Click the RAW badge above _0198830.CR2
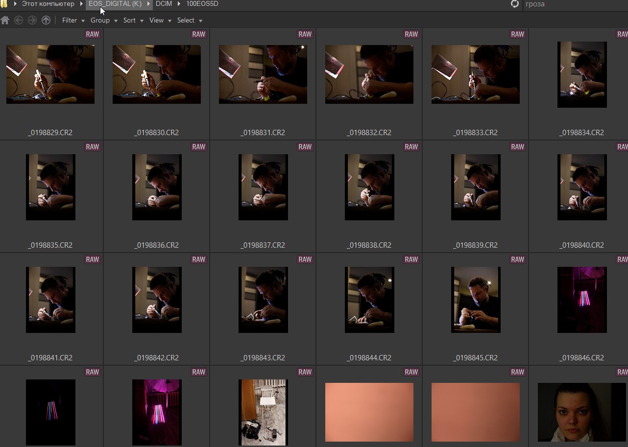This screenshot has height=447, width=628. [198, 34]
